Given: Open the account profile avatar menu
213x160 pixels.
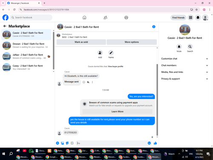Looking at the screenshot, I should click(205, 17).
